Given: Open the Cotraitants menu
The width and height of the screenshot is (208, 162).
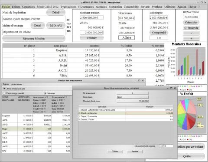Looking at the screenshot, I should click(28, 7).
